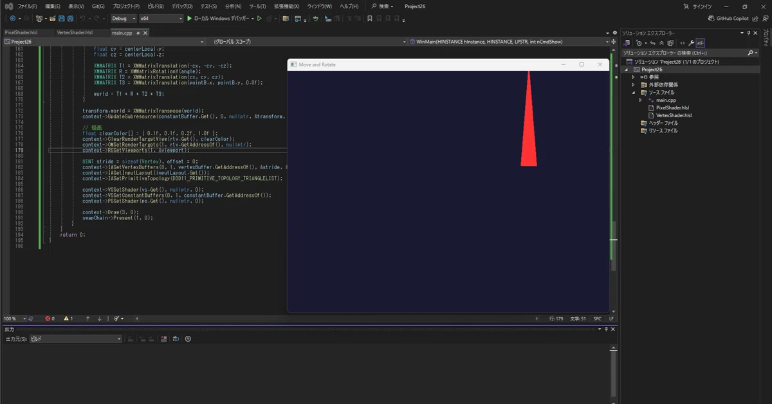The width and height of the screenshot is (772, 404).
Task: Click the warning triangle indicator showing 1
Action: 68,318
